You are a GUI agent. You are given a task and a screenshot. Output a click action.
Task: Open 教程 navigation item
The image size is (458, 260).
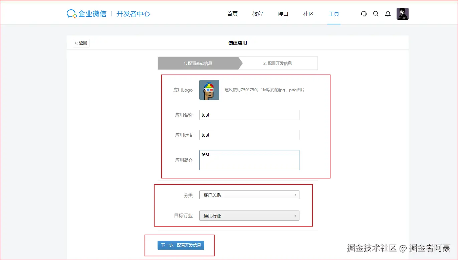(258, 14)
